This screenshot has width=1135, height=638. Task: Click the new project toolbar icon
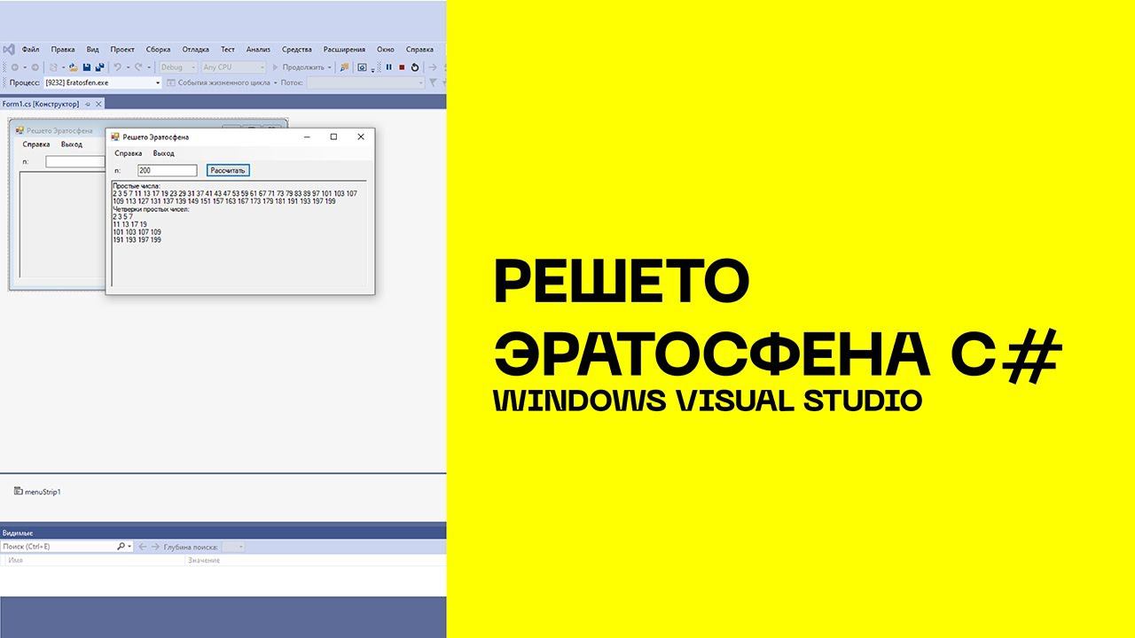pyautogui.click(x=53, y=67)
